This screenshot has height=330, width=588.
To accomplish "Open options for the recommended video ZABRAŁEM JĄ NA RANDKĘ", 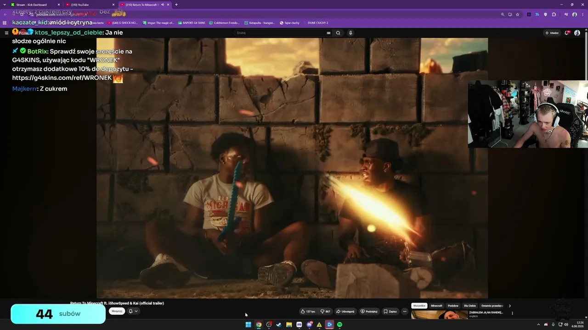I will coord(512,313).
